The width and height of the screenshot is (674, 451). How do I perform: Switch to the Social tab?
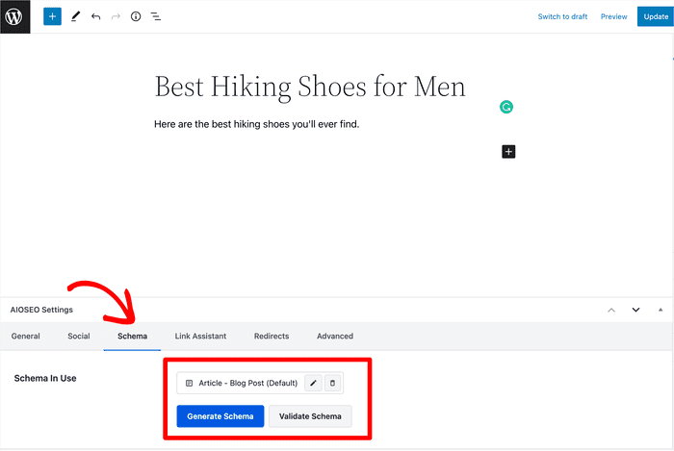click(79, 336)
